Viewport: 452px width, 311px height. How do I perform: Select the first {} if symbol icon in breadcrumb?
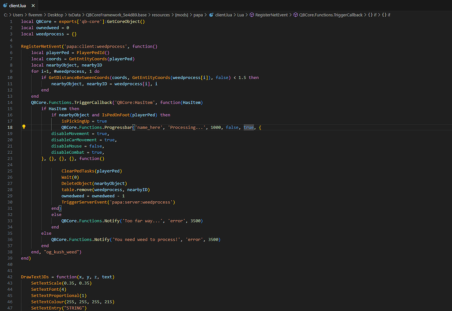coord(371,15)
